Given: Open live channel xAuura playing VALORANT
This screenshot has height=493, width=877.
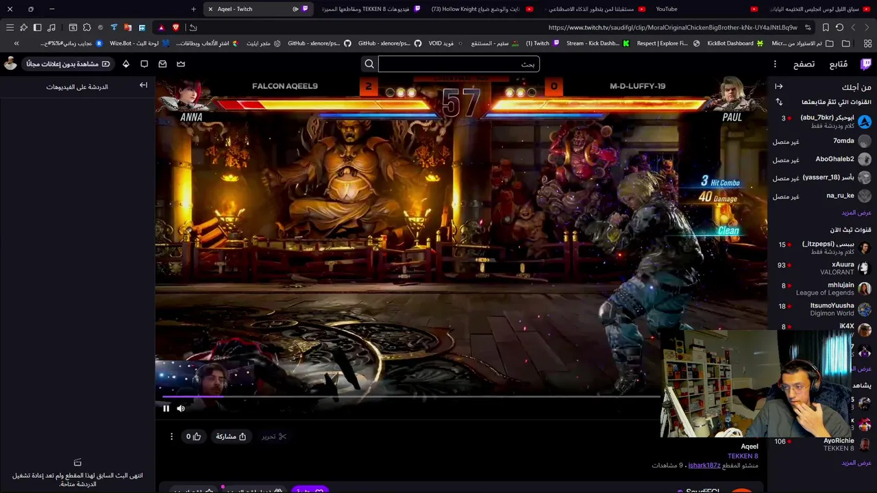Looking at the screenshot, I should pos(822,268).
